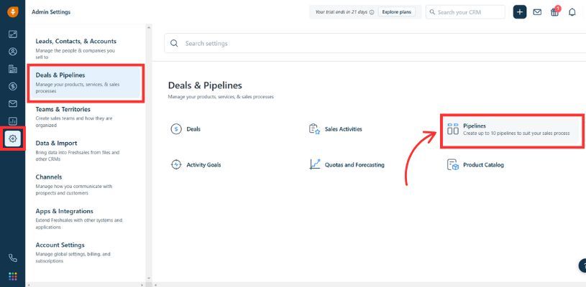Select Account Settings section

click(86, 253)
